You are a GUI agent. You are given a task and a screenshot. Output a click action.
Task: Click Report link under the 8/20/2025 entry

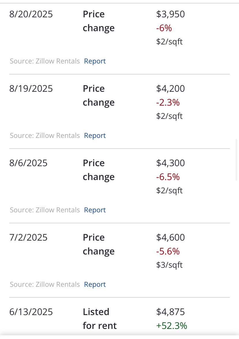pyautogui.click(x=95, y=61)
